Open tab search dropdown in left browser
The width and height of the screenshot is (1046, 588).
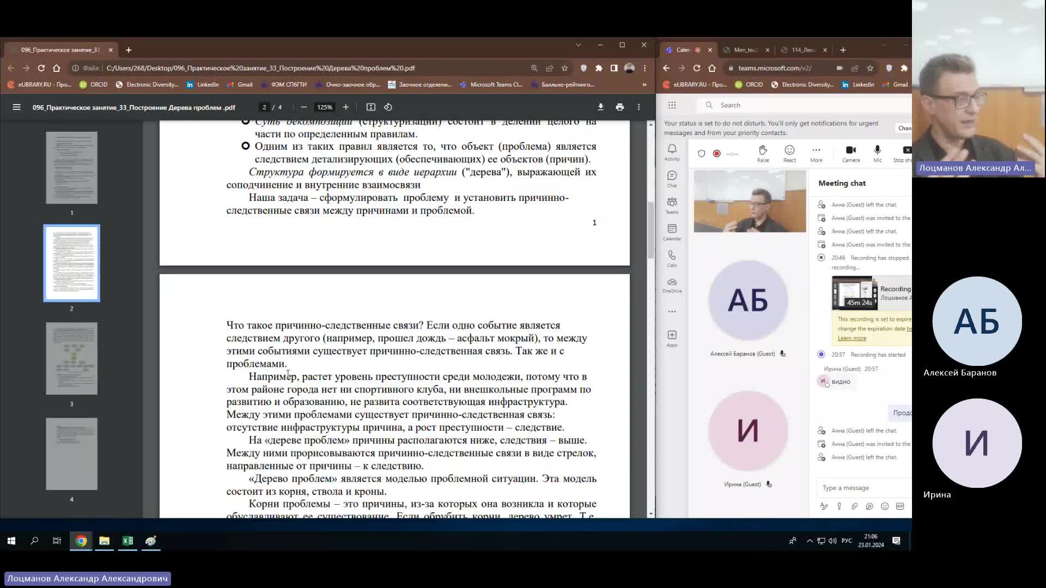pos(578,45)
